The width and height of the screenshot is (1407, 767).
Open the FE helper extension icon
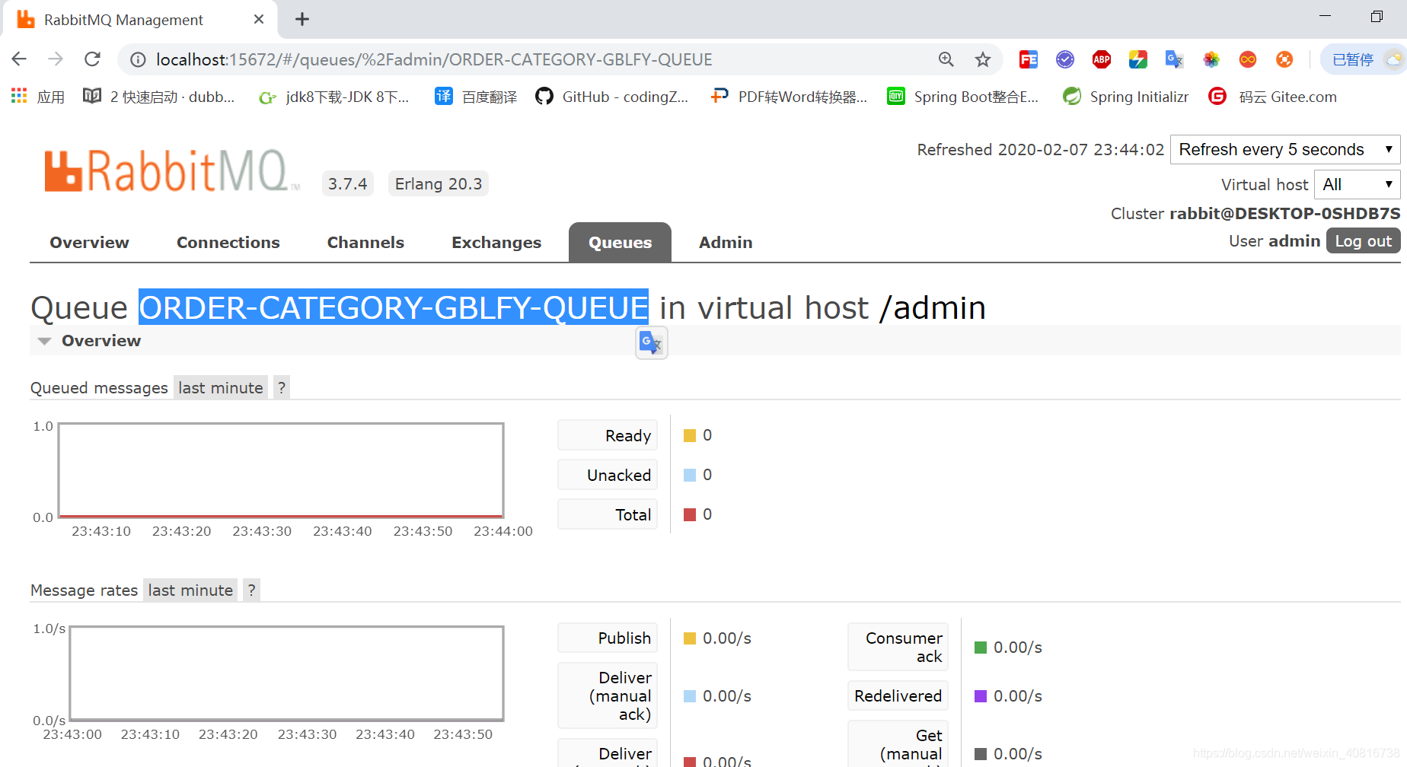(x=1029, y=59)
